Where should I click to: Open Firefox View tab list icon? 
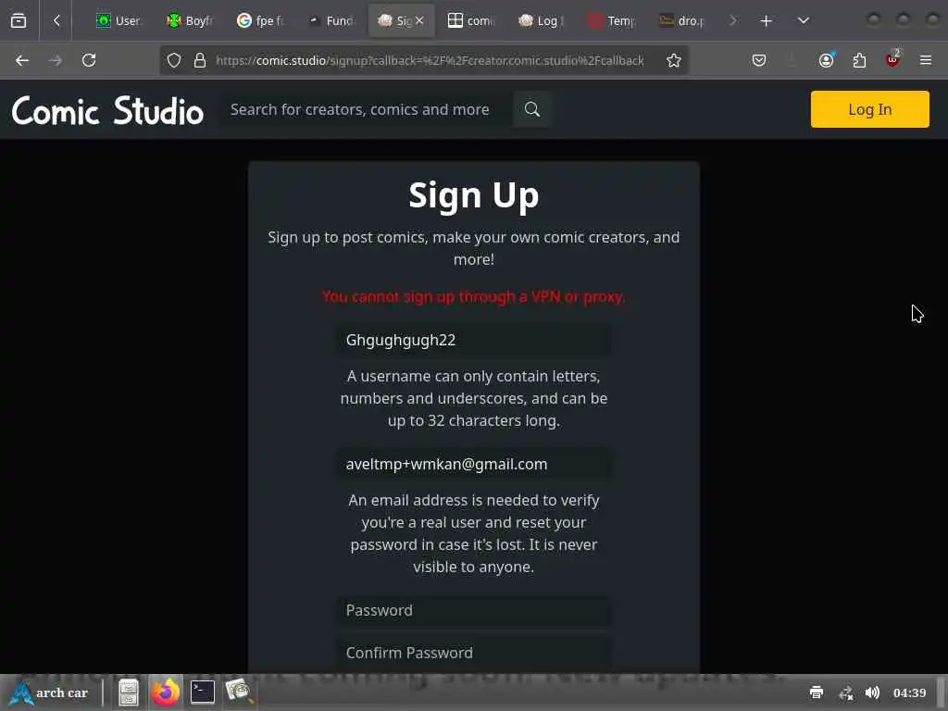tap(19, 20)
